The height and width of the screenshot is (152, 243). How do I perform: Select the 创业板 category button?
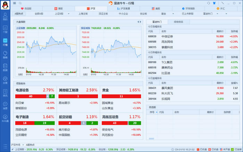pos(143,14)
